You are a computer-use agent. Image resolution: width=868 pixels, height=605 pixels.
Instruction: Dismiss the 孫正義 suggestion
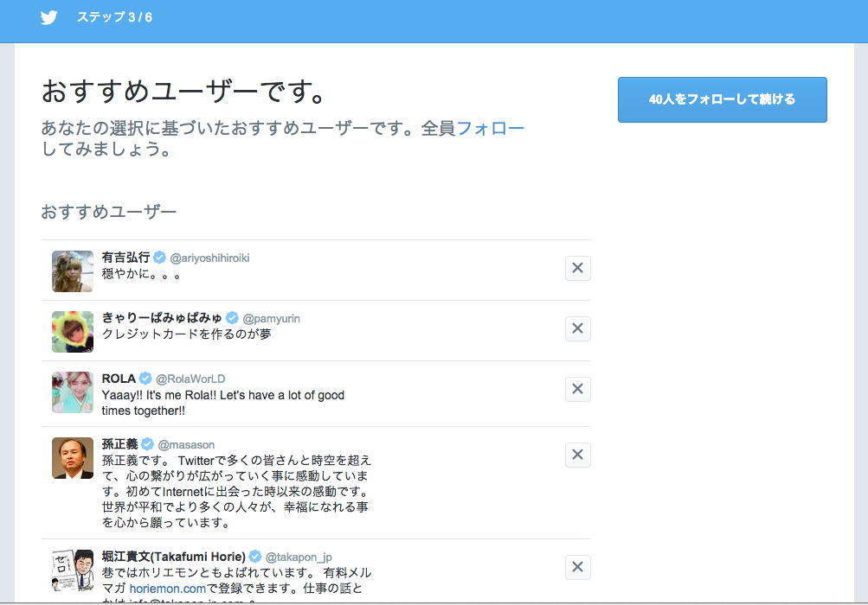[577, 455]
